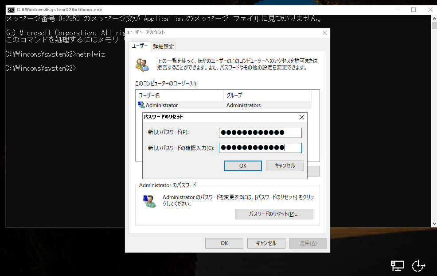Screen dimensions: 437x276
Task: Focus the 新しいパスワードの確認入力 field
Action: [260, 148]
